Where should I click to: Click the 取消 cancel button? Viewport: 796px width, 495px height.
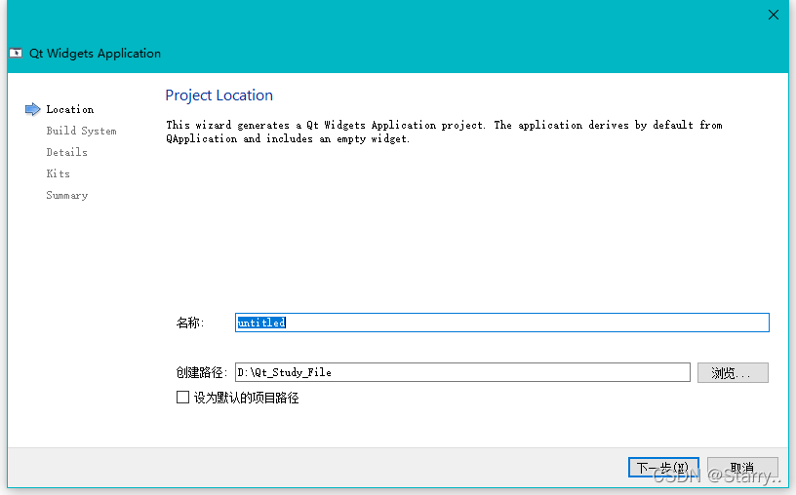click(742, 467)
